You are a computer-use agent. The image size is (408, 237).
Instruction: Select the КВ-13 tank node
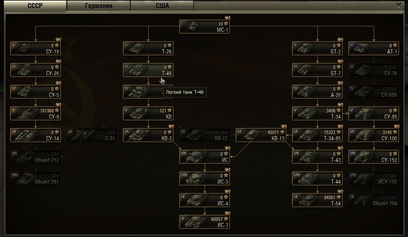[261, 135]
